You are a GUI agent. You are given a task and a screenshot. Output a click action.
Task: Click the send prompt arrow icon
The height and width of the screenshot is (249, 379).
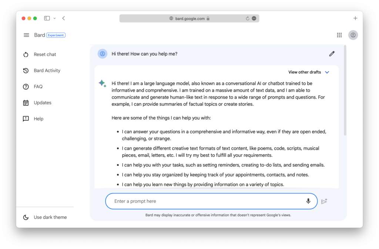(324, 201)
